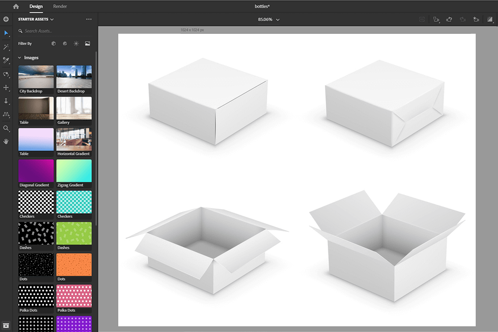The height and width of the screenshot is (332, 498).
Task: Select the Hand tool
Action: coord(6,141)
